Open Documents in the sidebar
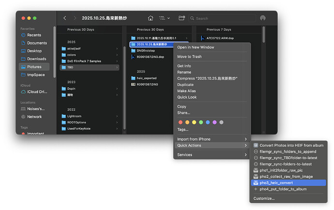 34,43
